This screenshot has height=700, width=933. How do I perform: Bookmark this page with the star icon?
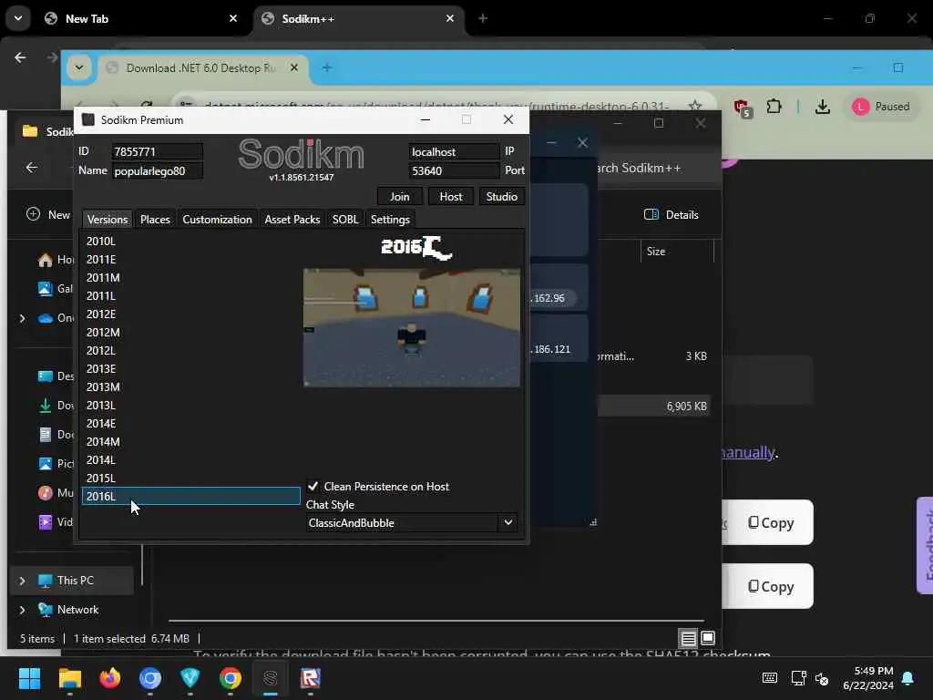pyautogui.click(x=694, y=106)
